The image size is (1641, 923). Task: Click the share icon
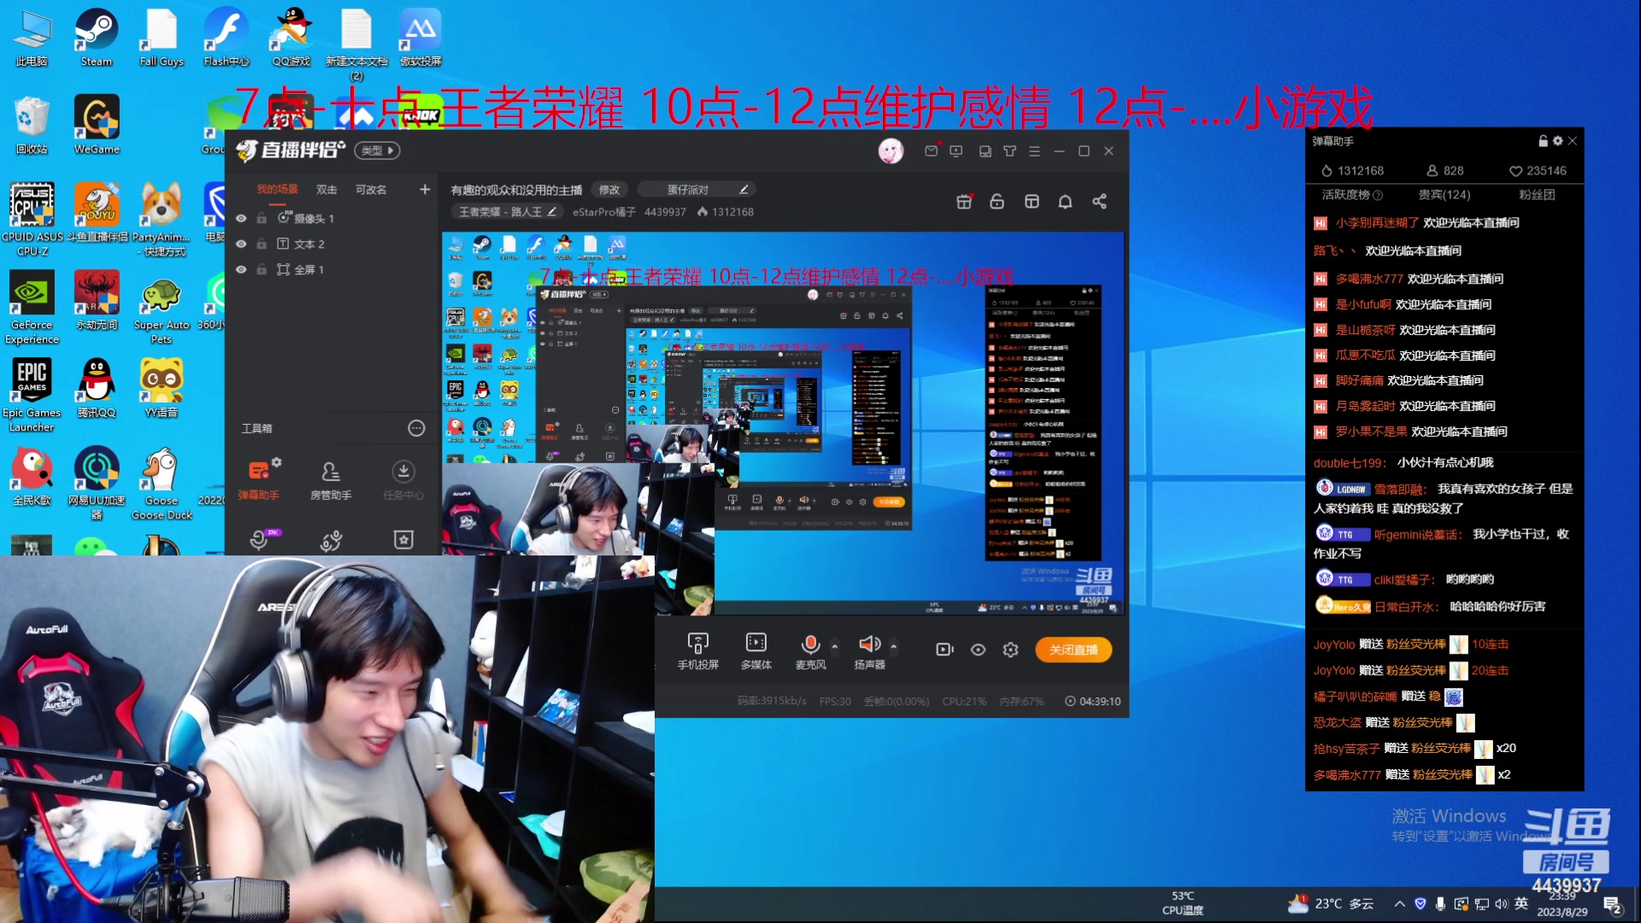coord(1099,202)
